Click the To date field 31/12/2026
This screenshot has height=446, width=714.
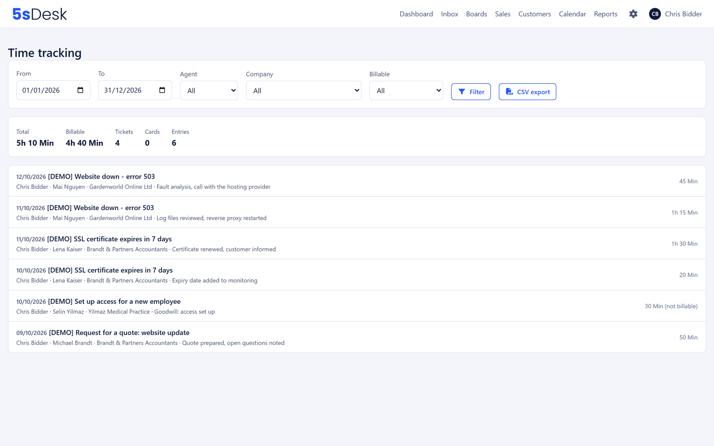(135, 90)
